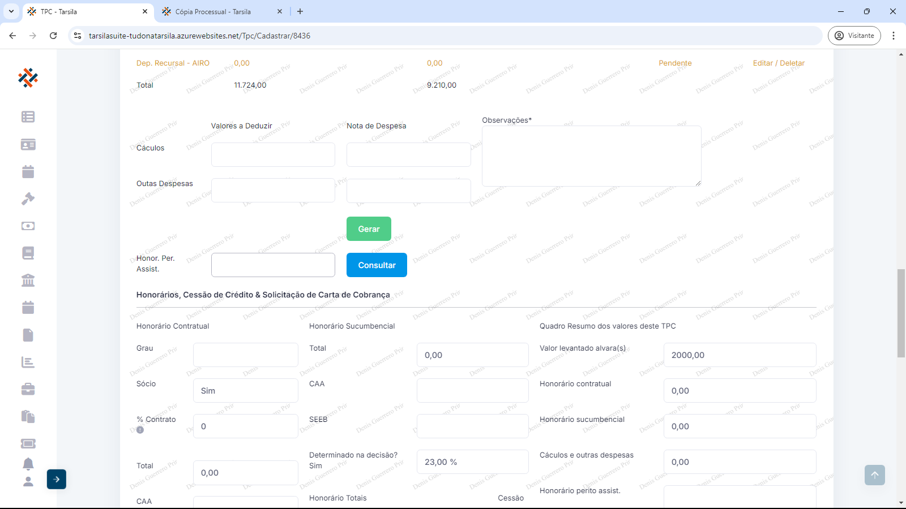Switch to Cópia Processual - Tarsila tab
906x509 pixels.
[x=213, y=11]
